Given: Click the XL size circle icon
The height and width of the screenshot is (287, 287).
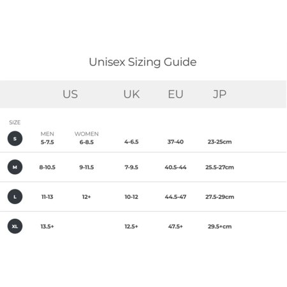Looking at the screenshot, I should 15,226.
